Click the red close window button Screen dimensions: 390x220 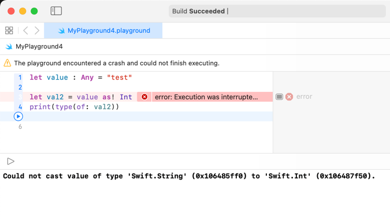(x=11, y=11)
